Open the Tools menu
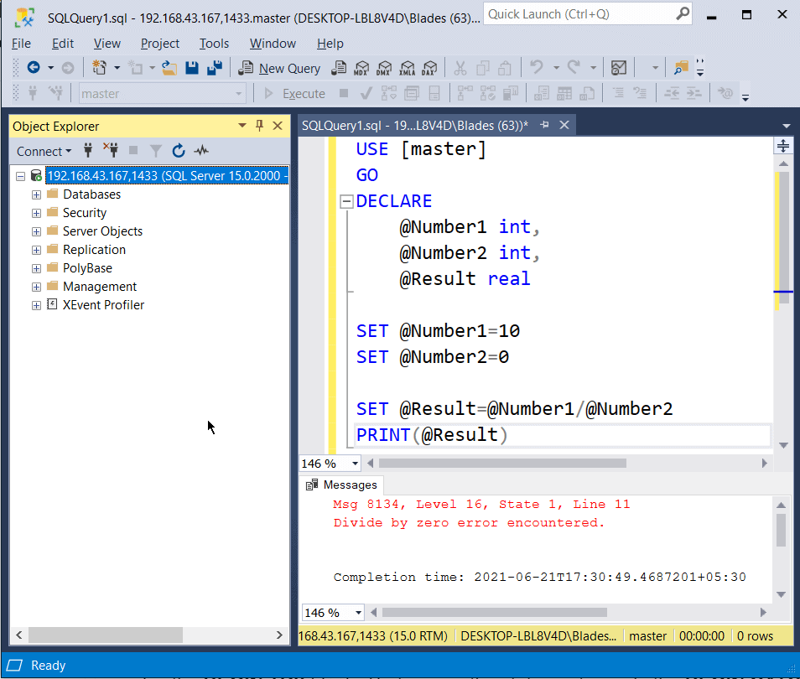The height and width of the screenshot is (679, 800). 214,44
